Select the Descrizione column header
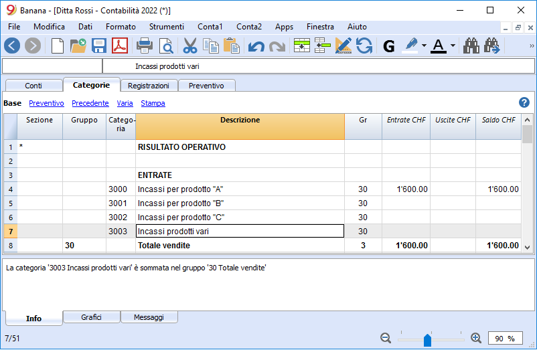This screenshot has height=350, width=537. [240, 126]
